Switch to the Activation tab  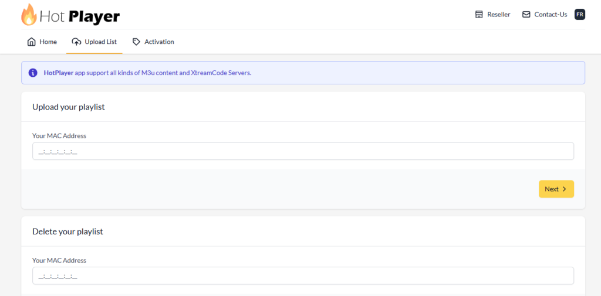coord(153,42)
